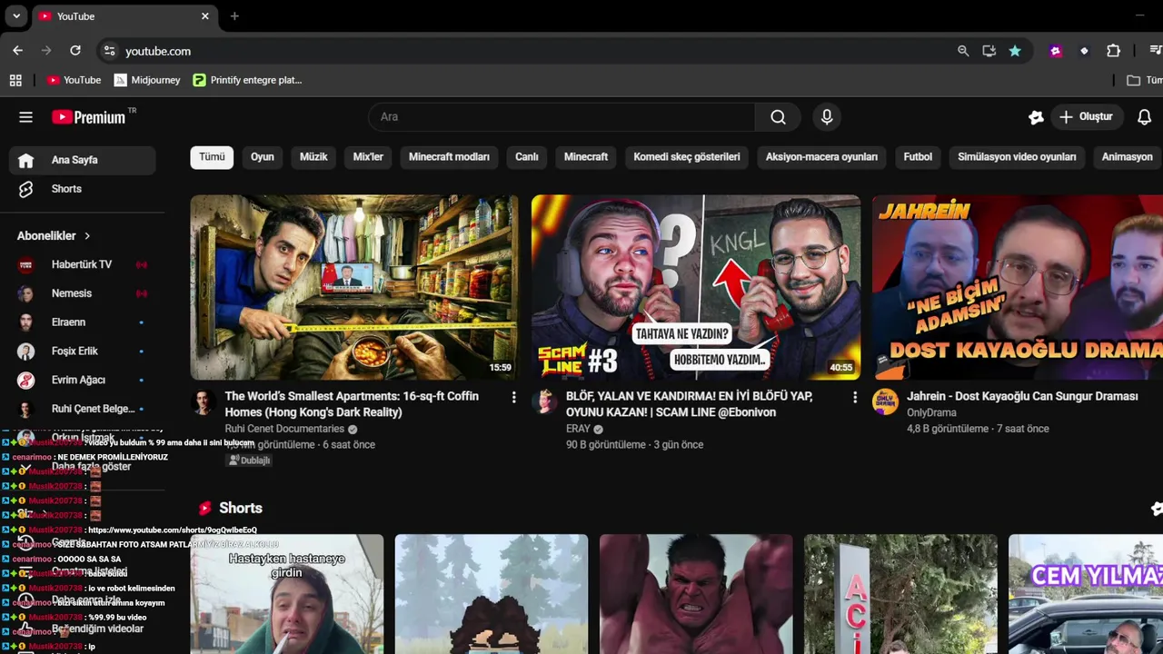
Task: Open the browser apps grid icon
Action: click(x=15, y=80)
